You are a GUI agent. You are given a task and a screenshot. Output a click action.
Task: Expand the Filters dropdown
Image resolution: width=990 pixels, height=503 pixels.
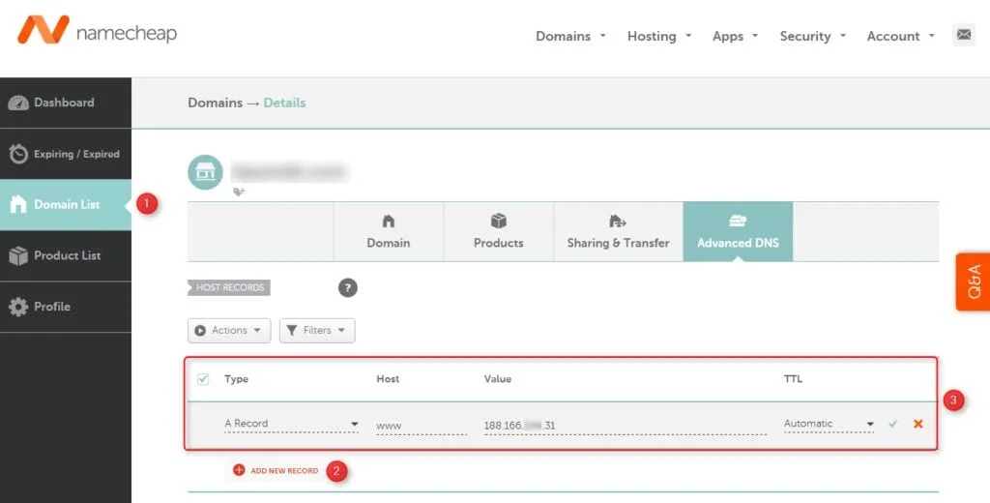pos(317,331)
